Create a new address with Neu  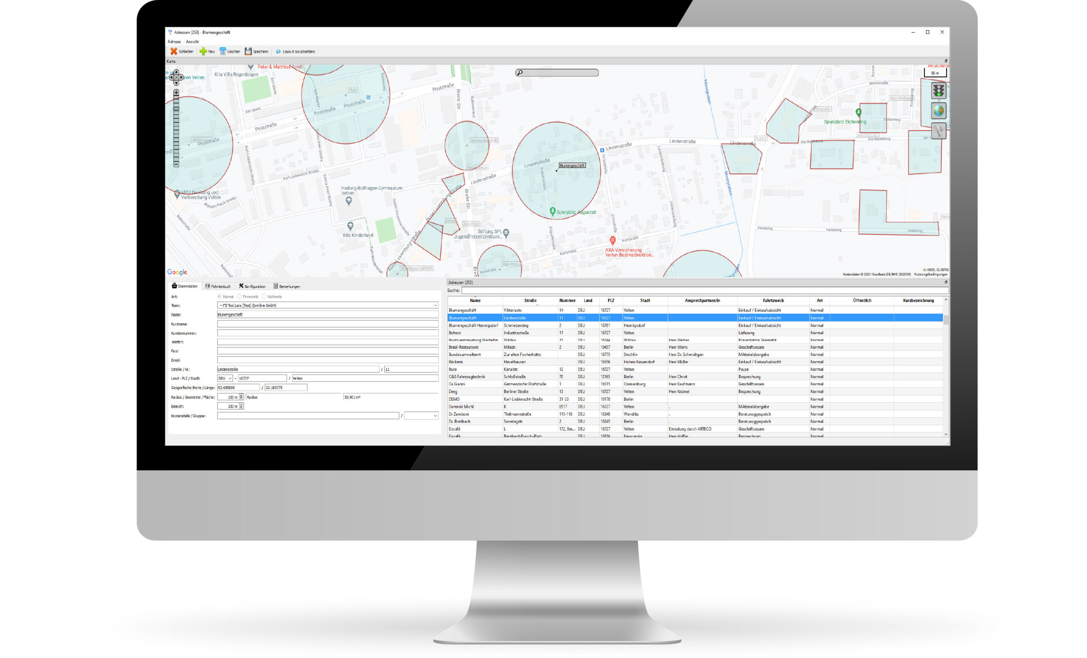pos(207,52)
